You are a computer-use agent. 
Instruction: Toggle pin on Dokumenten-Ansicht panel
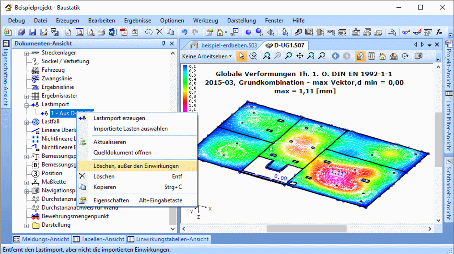point(164,44)
